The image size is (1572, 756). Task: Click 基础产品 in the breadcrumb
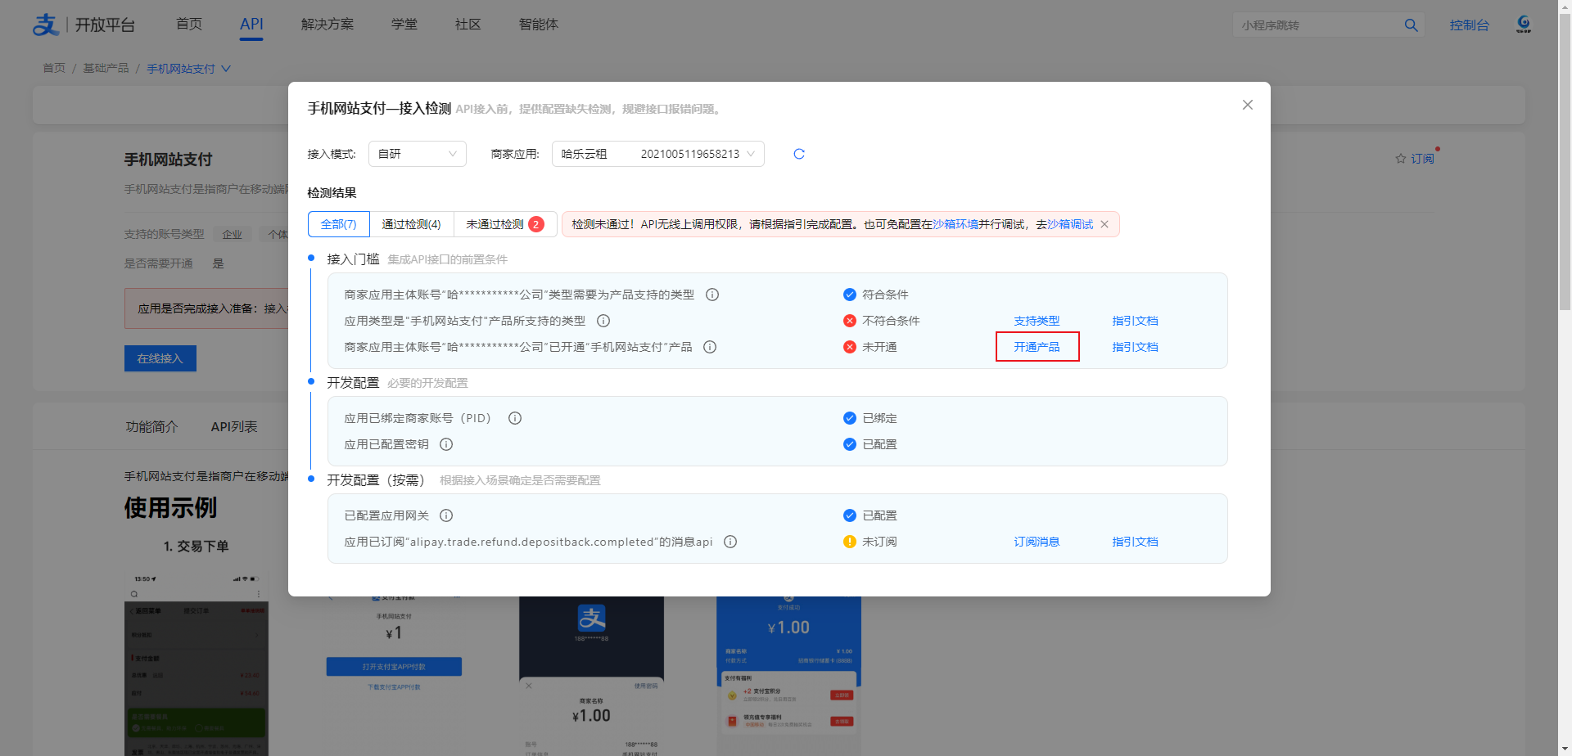pyautogui.click(x=106, y=68)
